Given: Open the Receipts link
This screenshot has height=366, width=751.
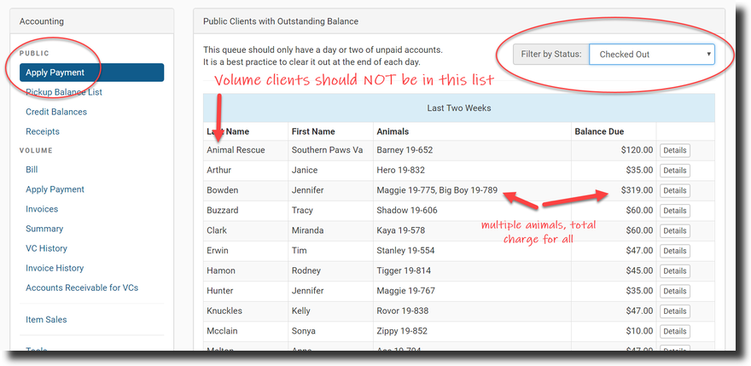Looking at the screenshot, I should (x=43, y=131).
